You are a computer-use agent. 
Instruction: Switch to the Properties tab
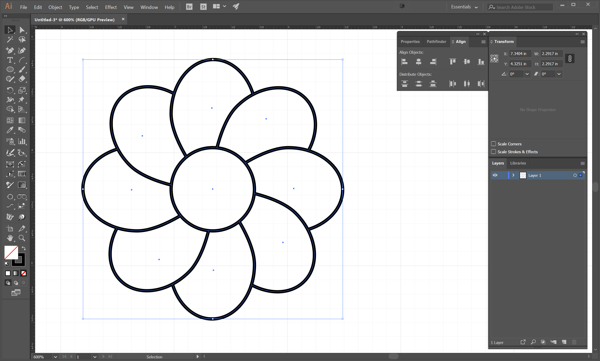(x=410, y=41)
